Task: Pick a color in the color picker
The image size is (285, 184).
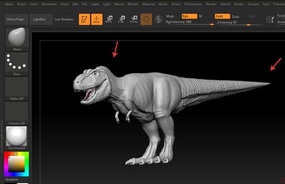Action: tap(16, 164)
